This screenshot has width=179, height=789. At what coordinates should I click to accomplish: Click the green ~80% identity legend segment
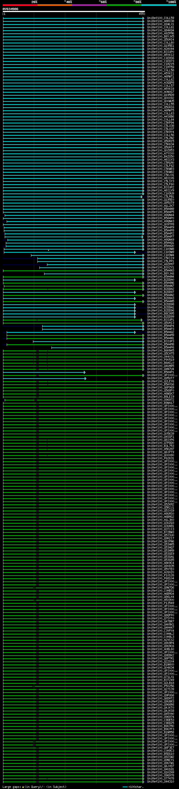pos(124,5)
